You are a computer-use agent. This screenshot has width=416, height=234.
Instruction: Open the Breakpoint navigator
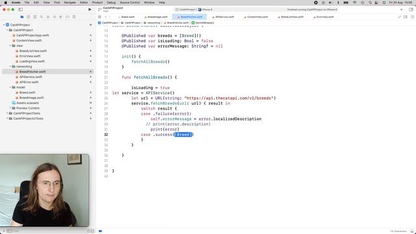click(x=68, y=17)
